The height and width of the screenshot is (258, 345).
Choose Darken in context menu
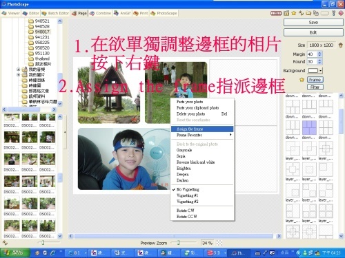click(202, 180)
